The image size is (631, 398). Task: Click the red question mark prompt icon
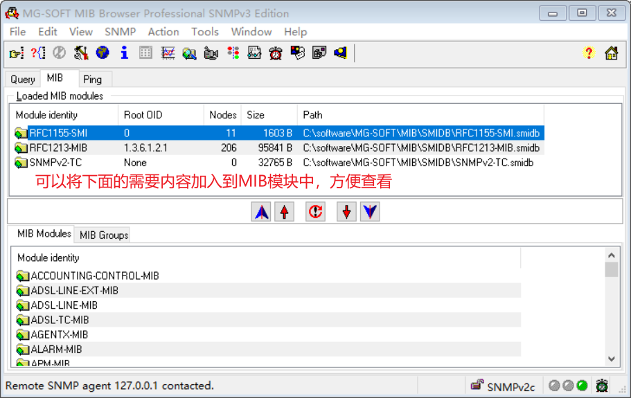[x=38, y=53]
